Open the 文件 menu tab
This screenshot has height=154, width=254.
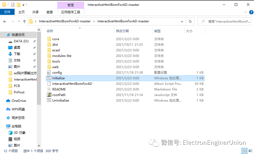tap(7, 12)
